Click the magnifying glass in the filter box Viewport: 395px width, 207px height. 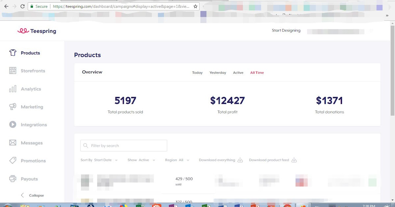click(86, 145)
